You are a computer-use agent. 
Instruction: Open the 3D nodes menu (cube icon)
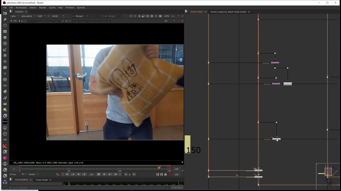(5, 68)
